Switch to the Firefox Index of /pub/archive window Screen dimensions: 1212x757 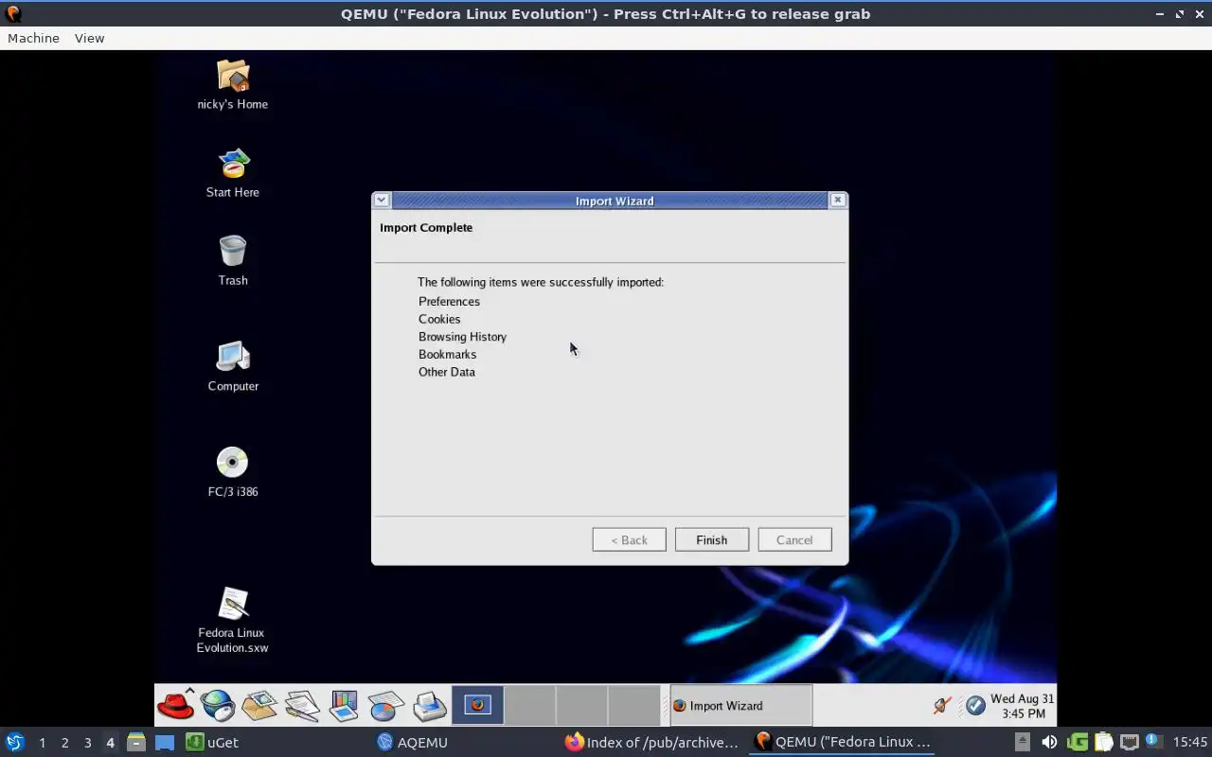pyautogui.click(x=651, y=743)
